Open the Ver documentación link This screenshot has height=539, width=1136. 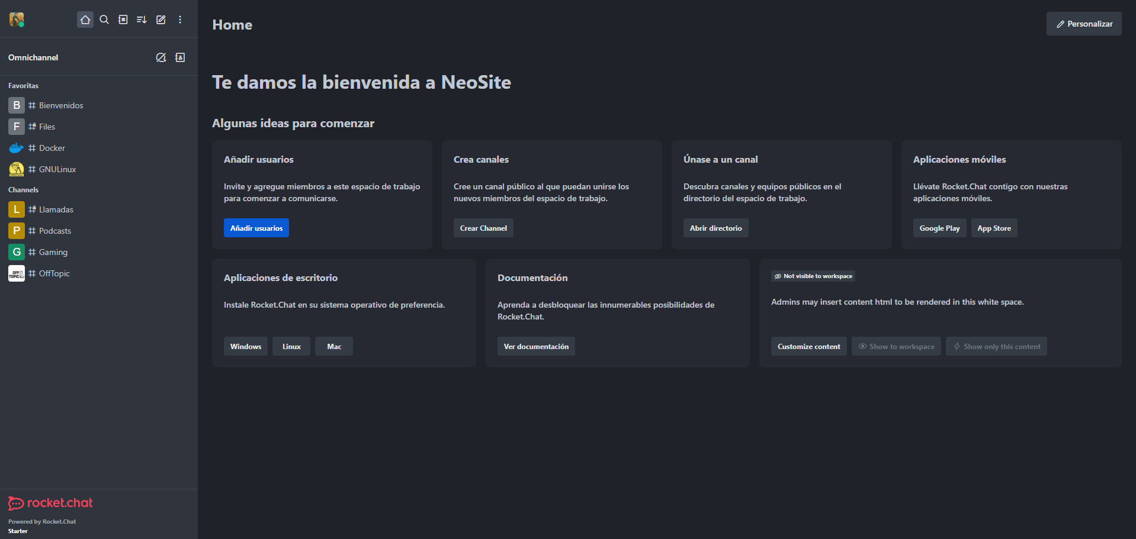coord(536,347)
